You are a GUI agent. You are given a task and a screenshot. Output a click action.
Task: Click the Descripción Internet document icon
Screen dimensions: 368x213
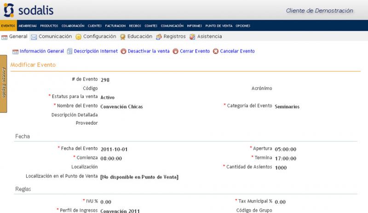click(70, 52)
